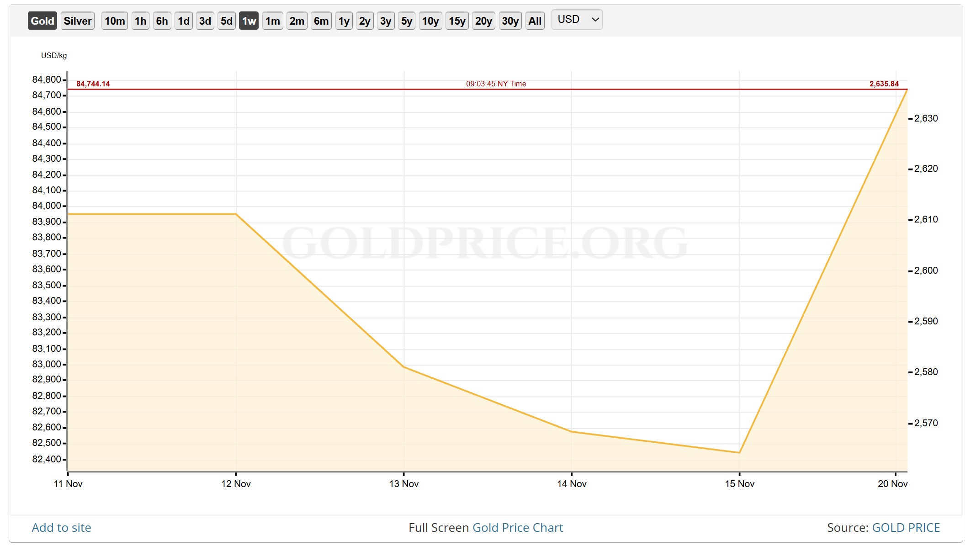Select the 30y time range
This screenshot has width=971, height=546.
pyautogui.click(x=510, y=21)
